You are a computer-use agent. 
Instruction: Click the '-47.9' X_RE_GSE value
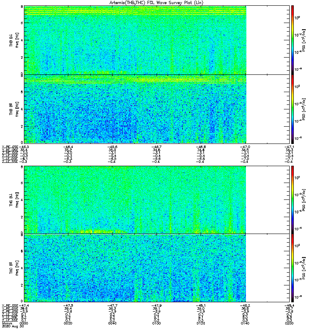point(157,306)
